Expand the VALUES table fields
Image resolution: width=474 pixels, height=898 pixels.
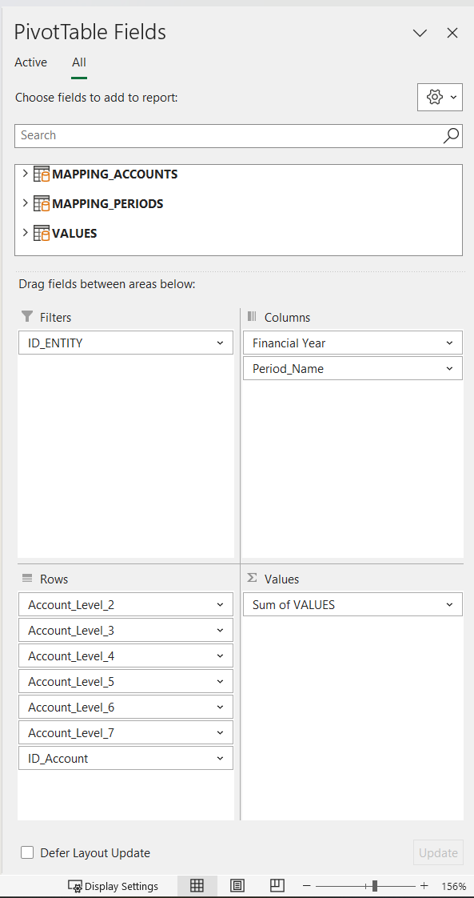25,233
